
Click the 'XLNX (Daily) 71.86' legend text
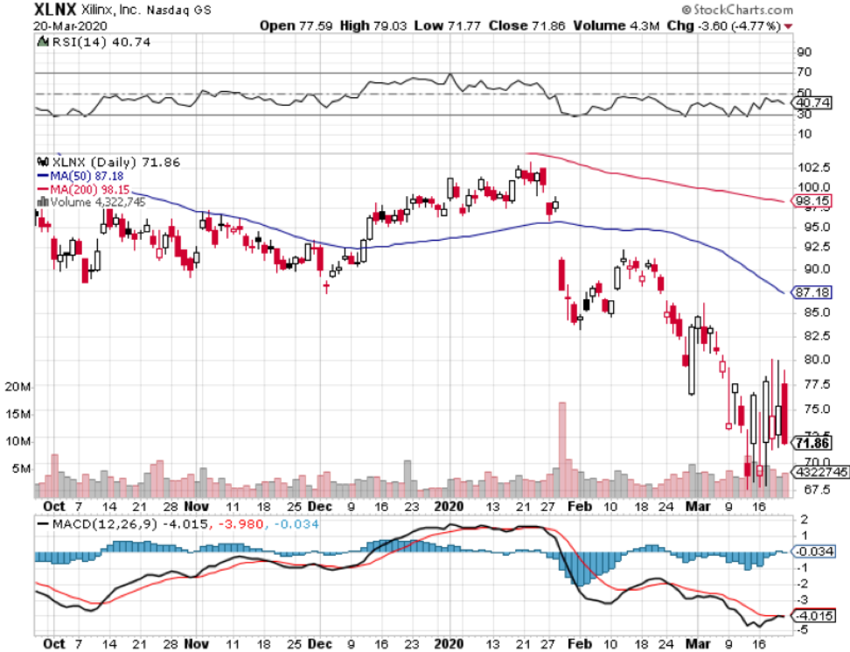(116, 162)
